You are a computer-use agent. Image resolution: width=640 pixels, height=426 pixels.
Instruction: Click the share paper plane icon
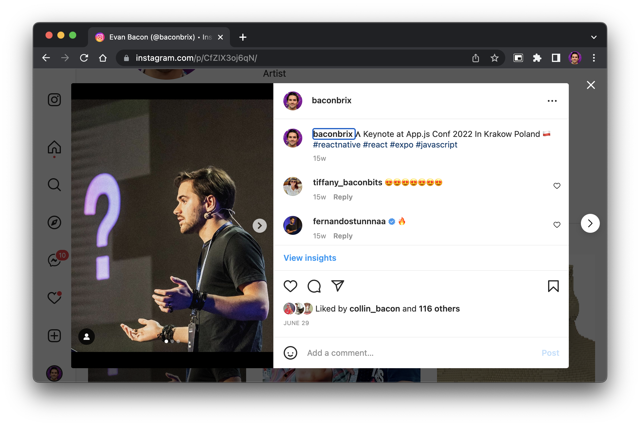pyautogui.click(x=337, y=286)
